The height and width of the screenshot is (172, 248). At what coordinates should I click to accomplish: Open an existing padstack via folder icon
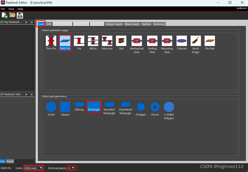point(12,15)
